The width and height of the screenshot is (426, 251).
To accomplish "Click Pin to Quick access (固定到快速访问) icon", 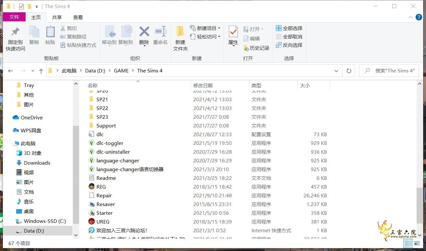I will click(15, 32).
